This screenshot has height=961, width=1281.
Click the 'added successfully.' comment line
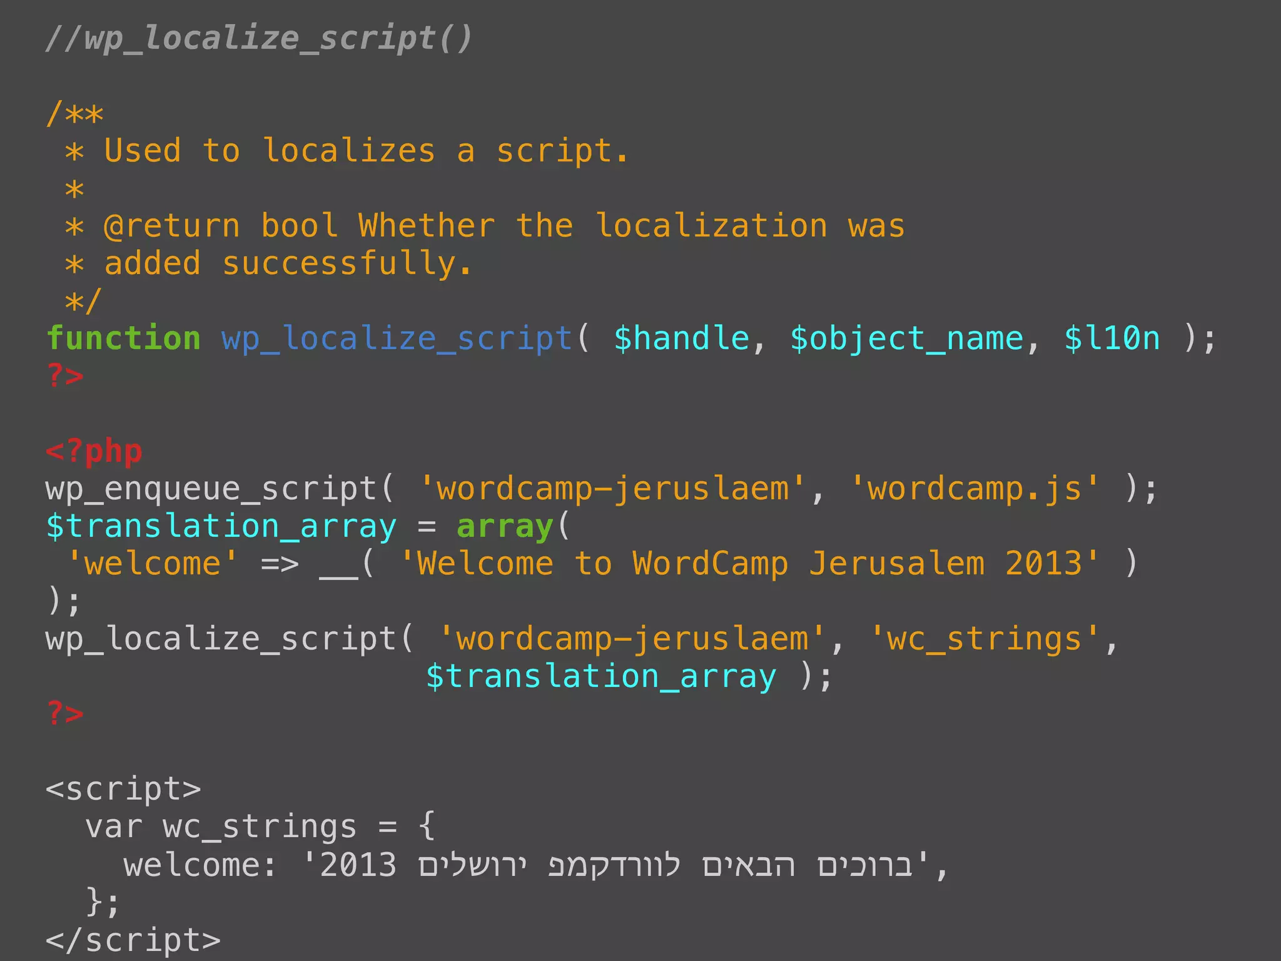288,264
